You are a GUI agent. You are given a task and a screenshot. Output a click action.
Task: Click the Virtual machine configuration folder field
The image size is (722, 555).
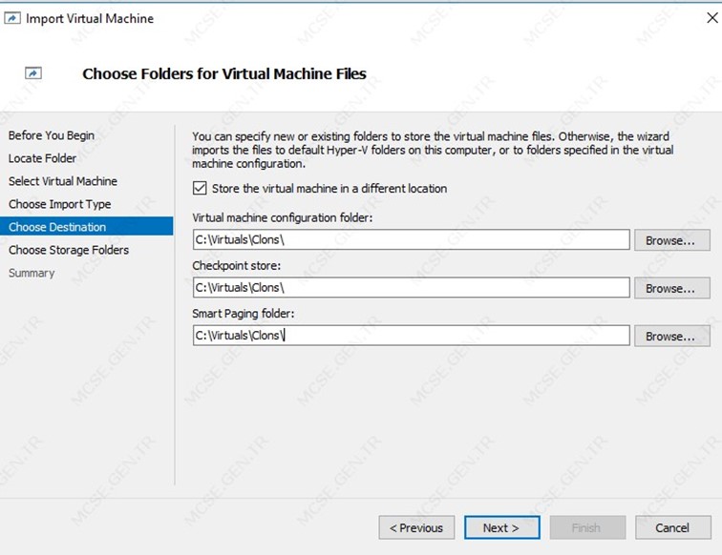click(412, 239)
